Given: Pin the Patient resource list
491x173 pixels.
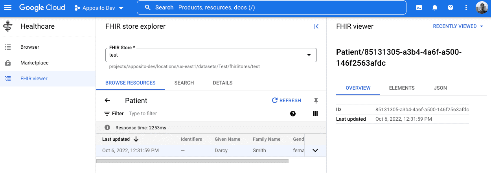Looking at the screenshot, I should [316, 101].
